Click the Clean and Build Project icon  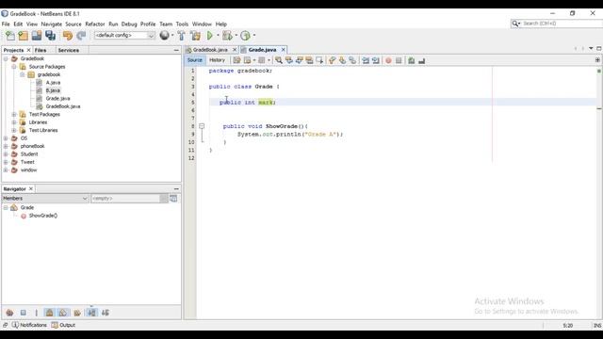coord(195,36)
